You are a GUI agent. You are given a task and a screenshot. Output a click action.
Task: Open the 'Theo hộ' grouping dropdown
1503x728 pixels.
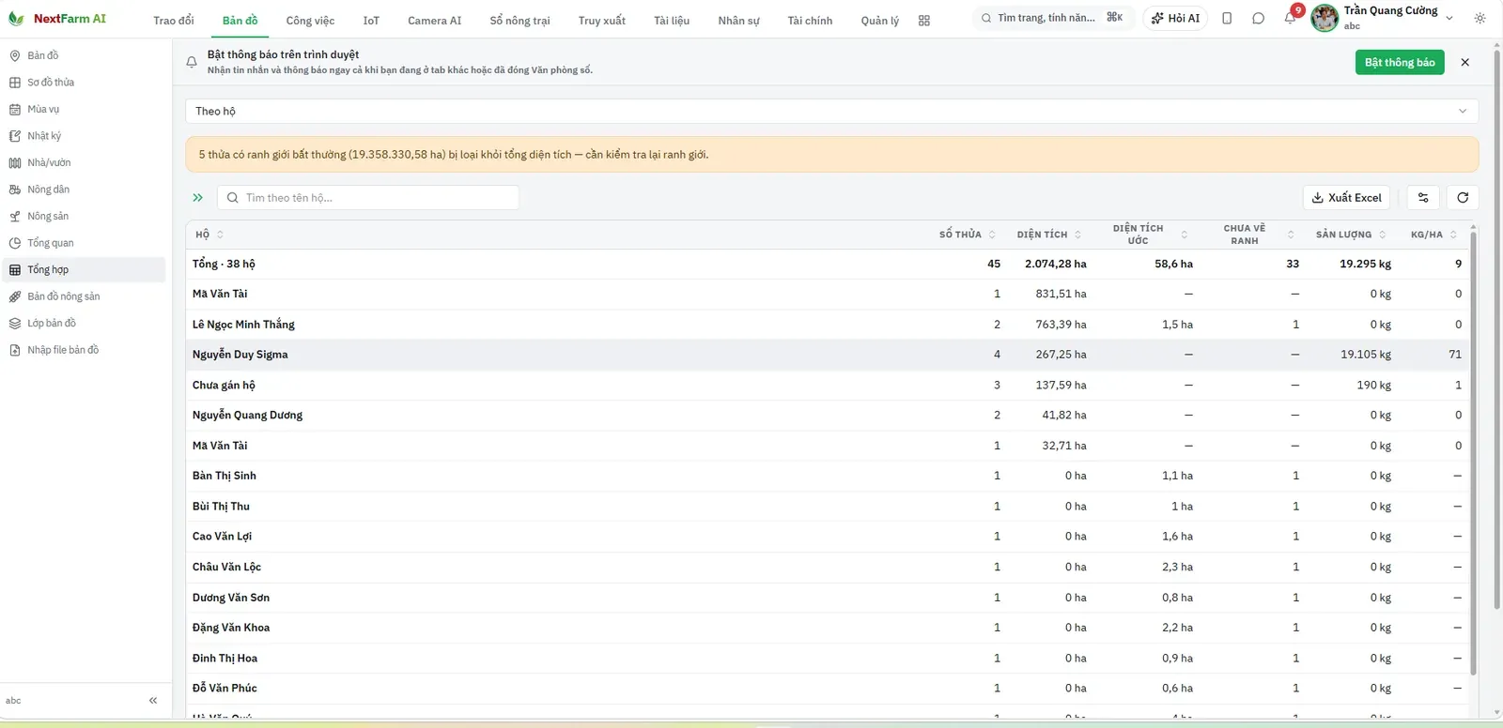click(x=831, y=111)
